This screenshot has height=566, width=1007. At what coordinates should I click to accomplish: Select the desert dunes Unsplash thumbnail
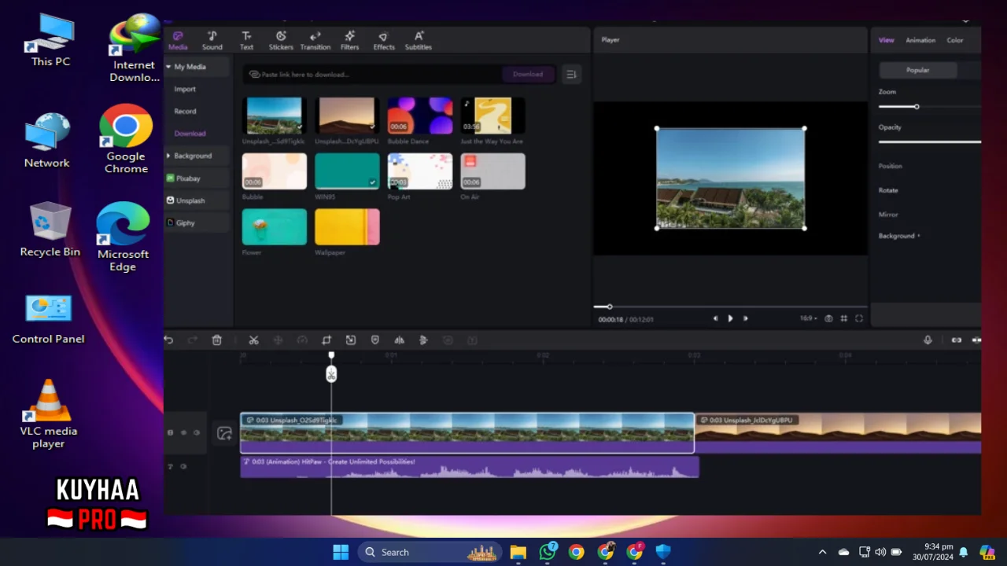(347, 116)
